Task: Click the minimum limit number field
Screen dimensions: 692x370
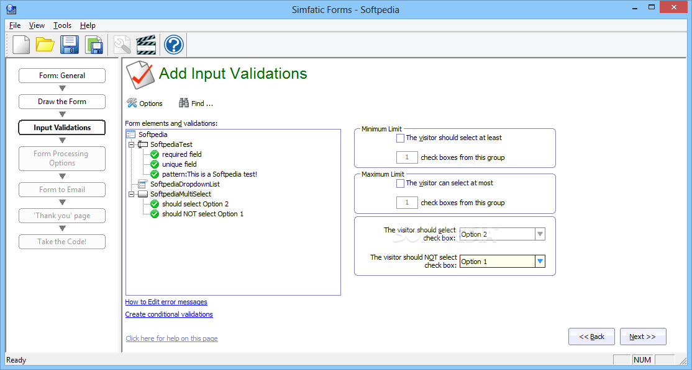Action: [x=407, y=157]
